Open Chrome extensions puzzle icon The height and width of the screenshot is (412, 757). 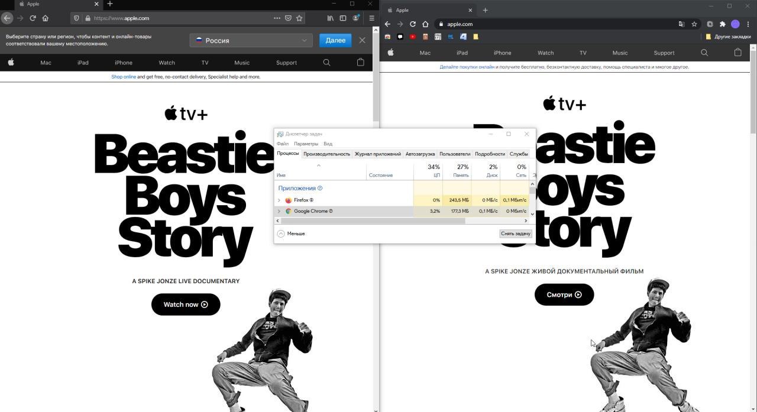(x=722, y=24)
